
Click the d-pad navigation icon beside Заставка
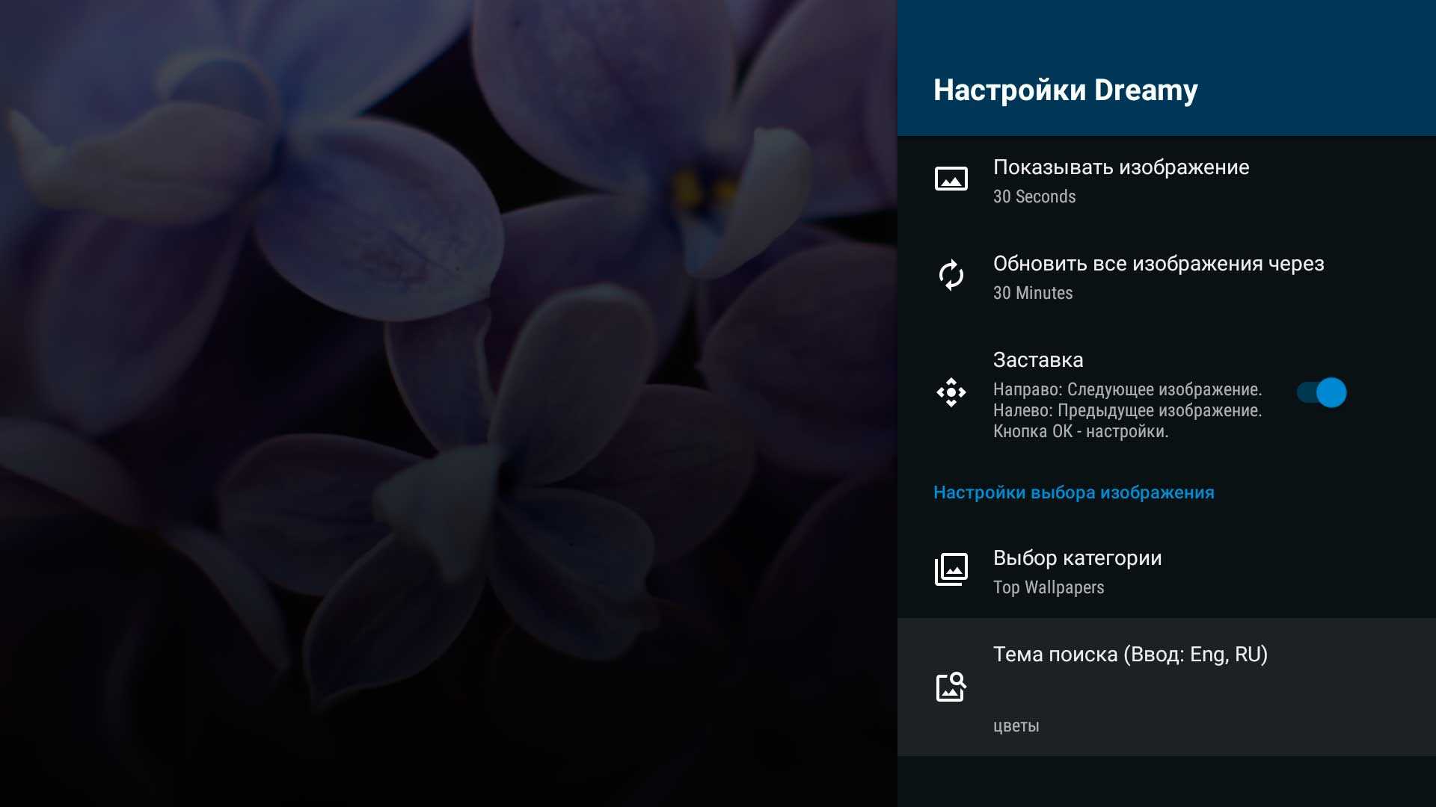pos(951,392)
